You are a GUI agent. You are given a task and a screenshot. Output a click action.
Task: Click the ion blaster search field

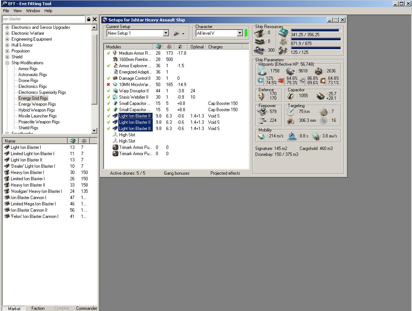click(x=43, y=19)
